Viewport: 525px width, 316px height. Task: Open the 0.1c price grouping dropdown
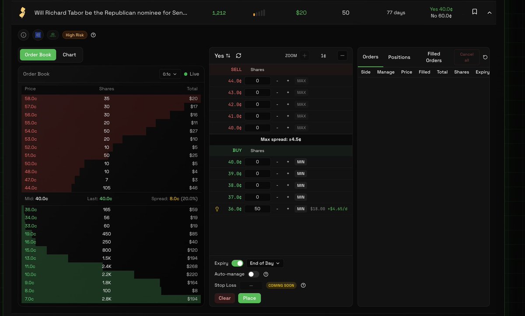coord(170,74)
